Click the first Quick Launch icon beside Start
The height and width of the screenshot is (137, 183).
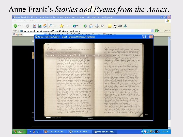(30, 132)
